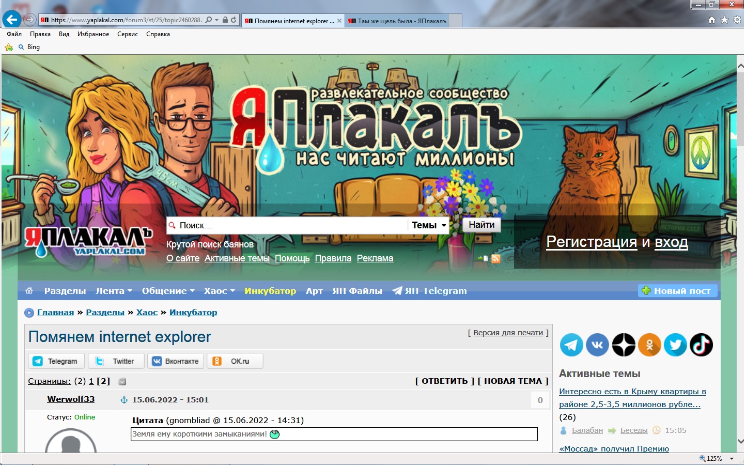Open the browser Home icon
Image resolution: width=746 pixels, height=467 pixels.
(712, 20)
